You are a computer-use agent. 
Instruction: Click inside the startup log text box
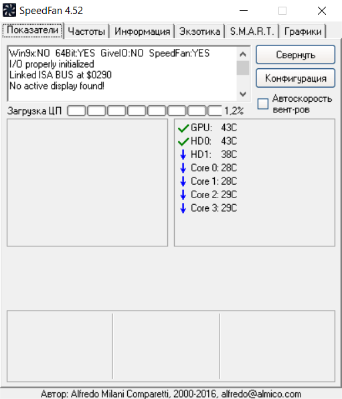coord(122,74)
